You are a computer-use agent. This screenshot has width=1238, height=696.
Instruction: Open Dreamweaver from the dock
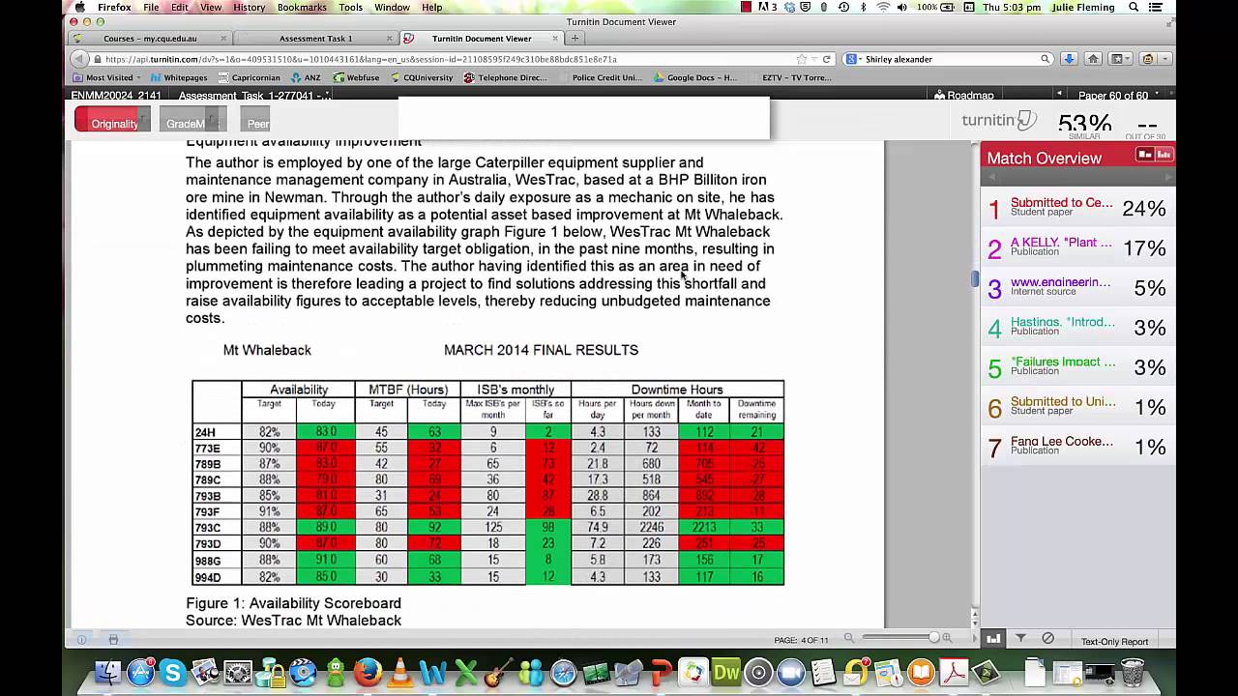click(725, 672)
